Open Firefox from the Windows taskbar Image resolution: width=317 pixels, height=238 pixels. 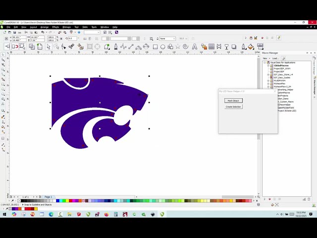[x=106, y=214]
